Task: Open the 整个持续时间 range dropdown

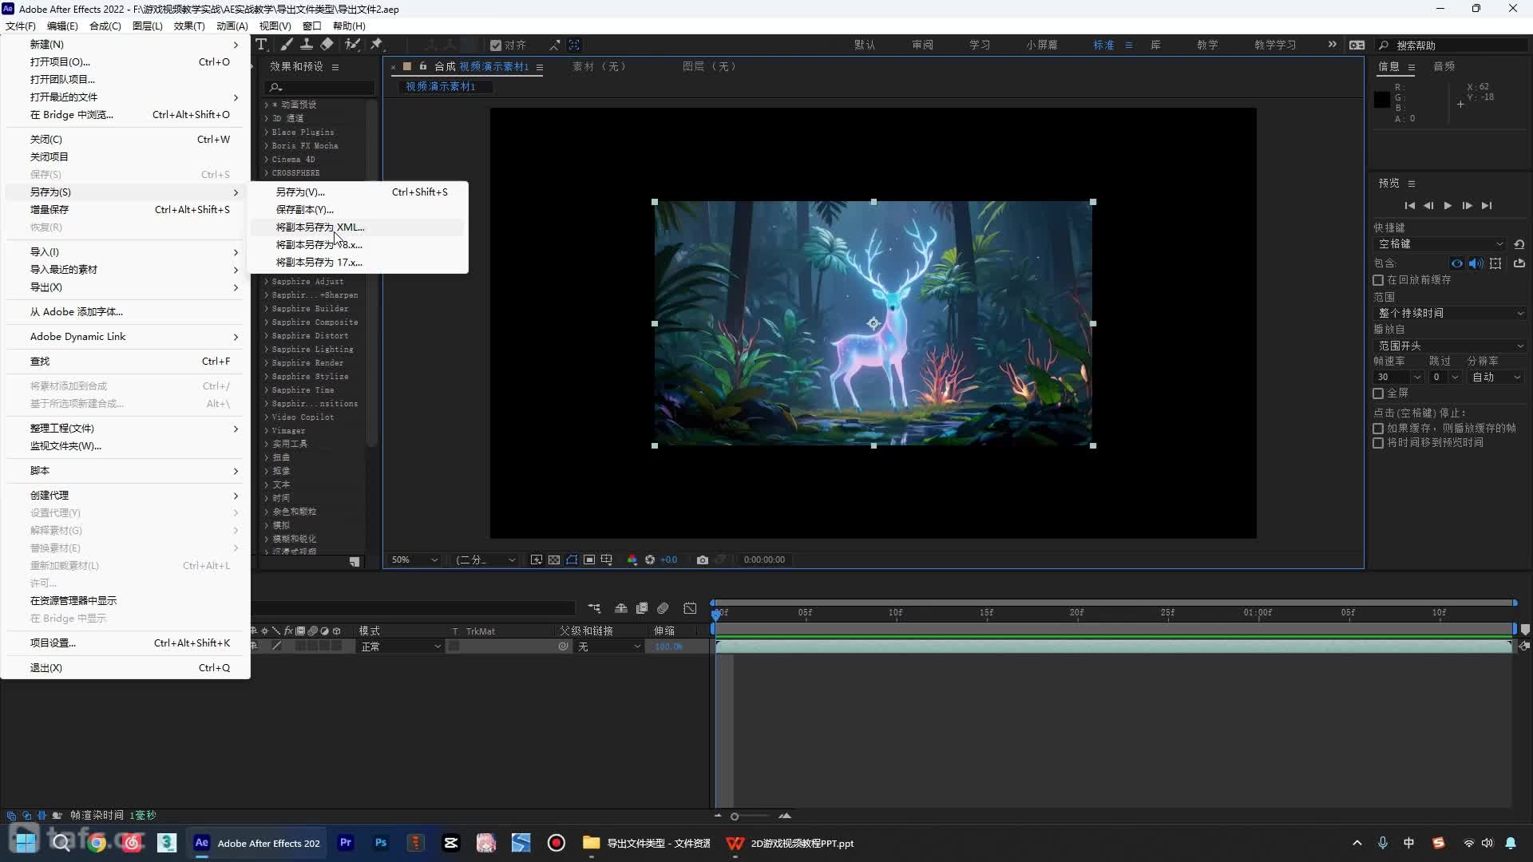Action: point(1450,314)
